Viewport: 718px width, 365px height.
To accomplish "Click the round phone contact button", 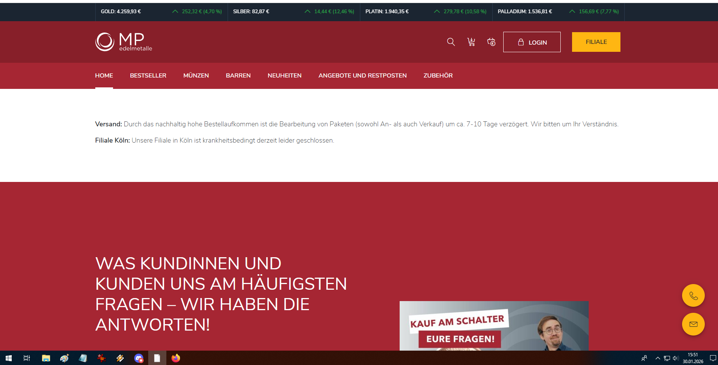I will point(693,295).
